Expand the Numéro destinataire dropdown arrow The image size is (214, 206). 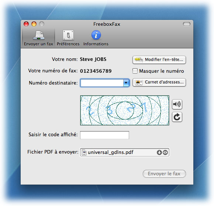[x=126, y=83]
